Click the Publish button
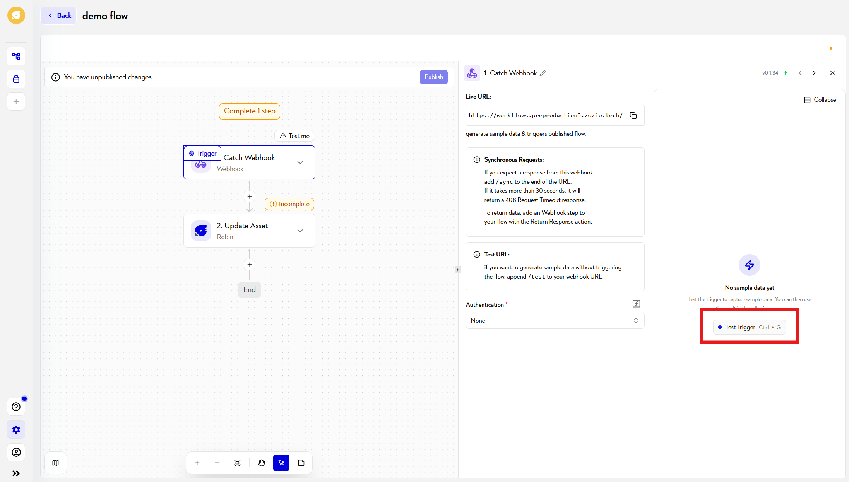This screenshot has height=482, width=849. [x=434, y=77]
